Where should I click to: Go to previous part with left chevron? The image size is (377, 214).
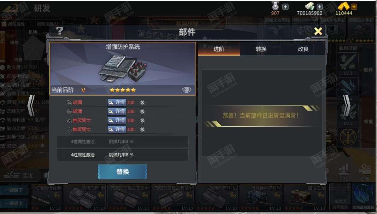(x=31, y=106)
